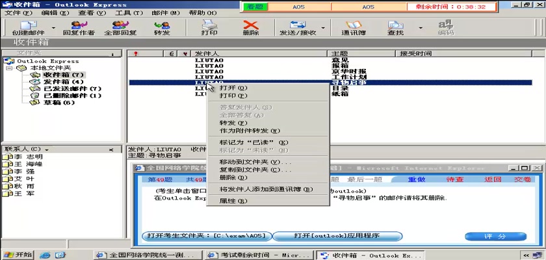Sort by the 主题 column header

[361, 53]
